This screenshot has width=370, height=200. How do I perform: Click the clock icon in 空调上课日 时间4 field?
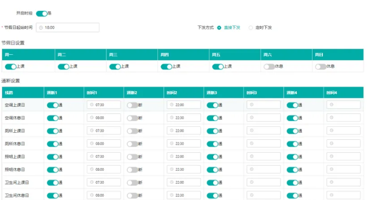click(331, 105)
